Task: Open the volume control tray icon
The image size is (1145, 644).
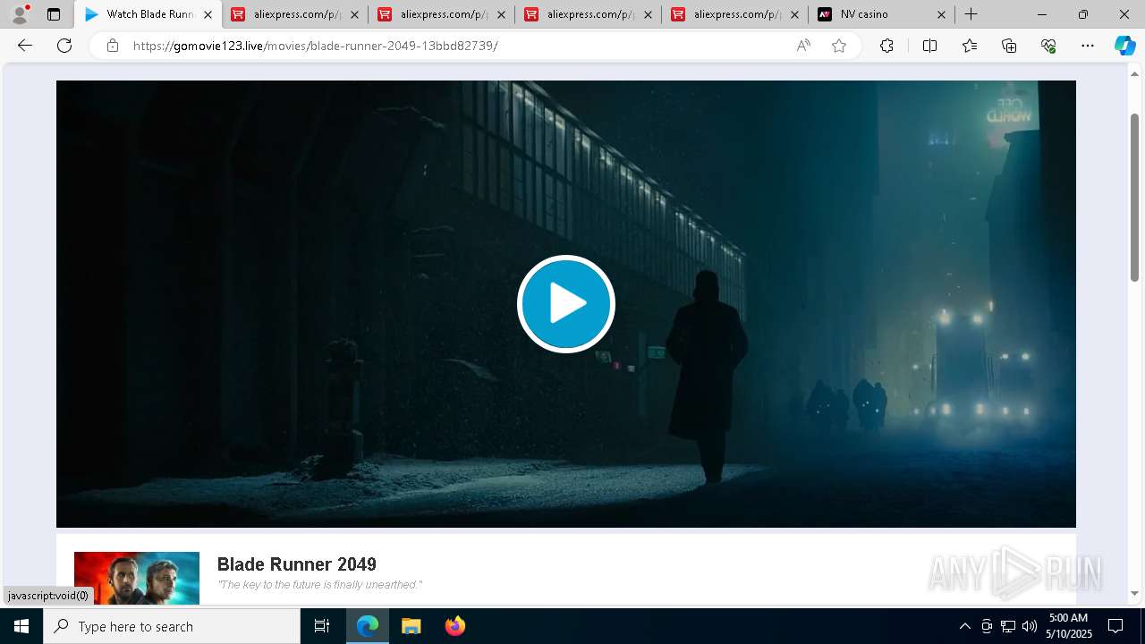Action: 1030,626
